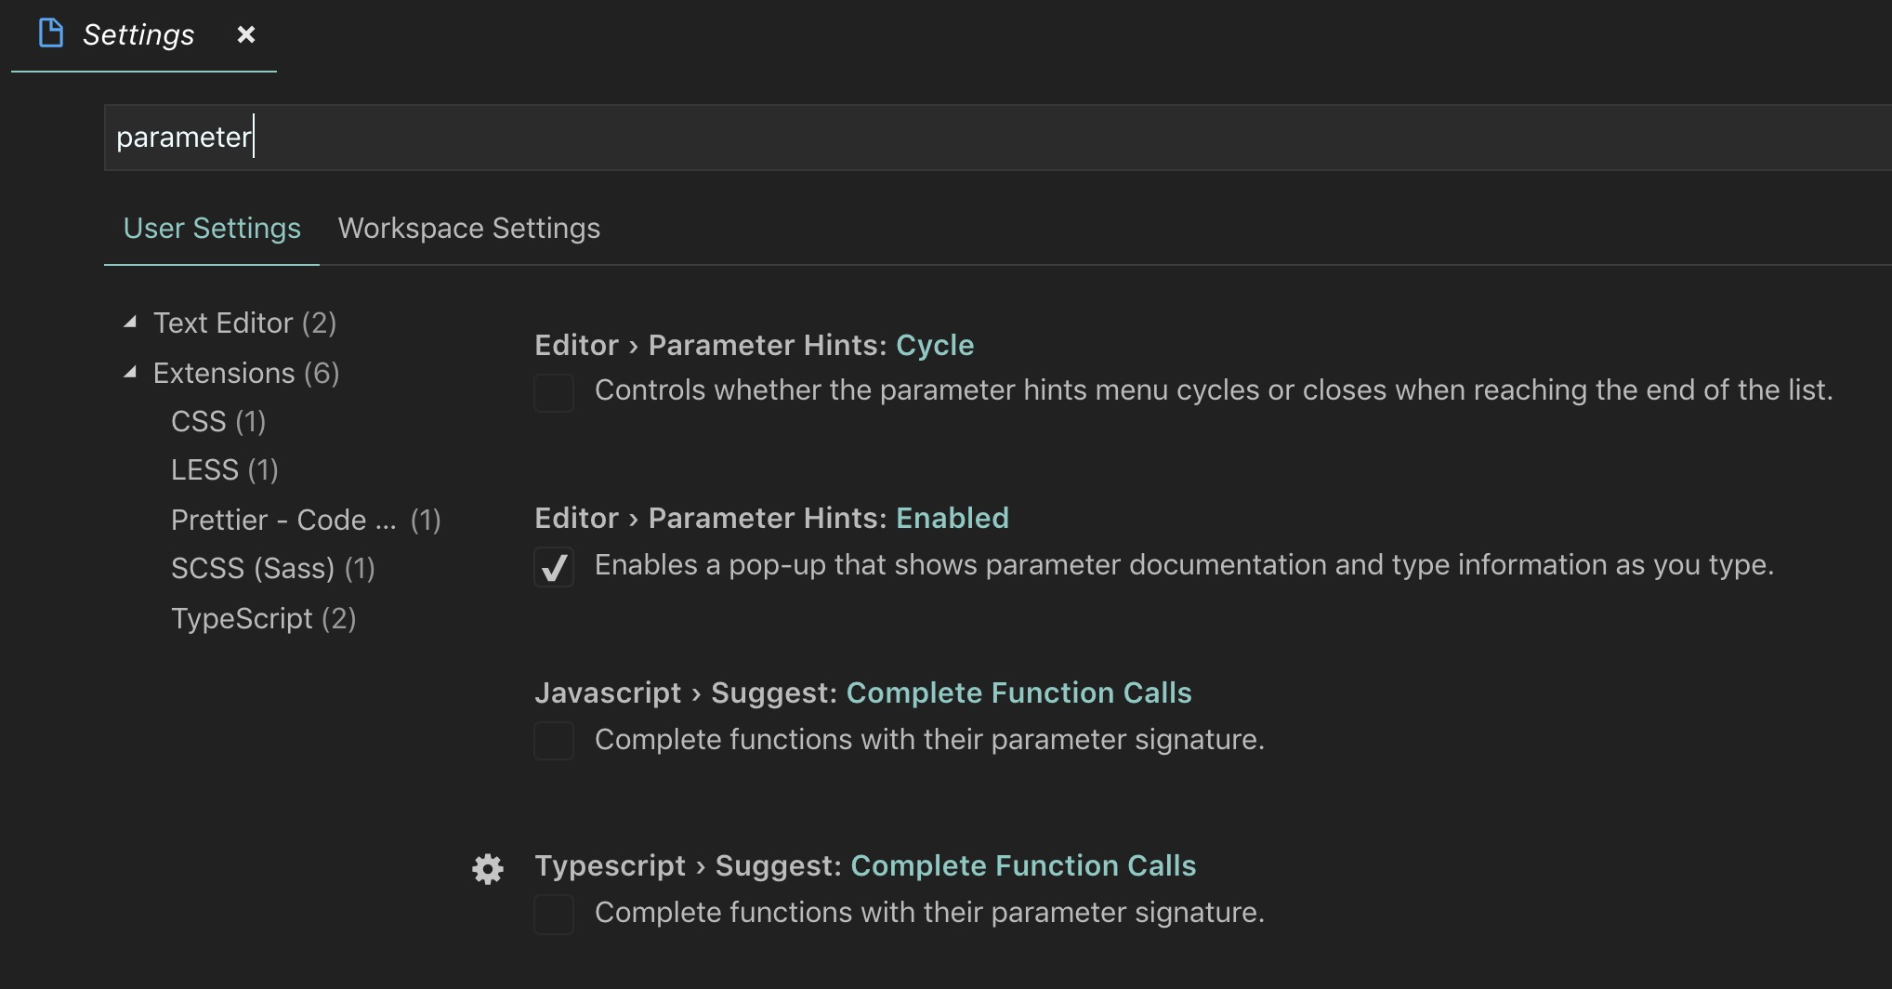Viewport: 1892px width, 989px height.
Task: Select CSS (1) in settings tree
Action: (218, 421)
